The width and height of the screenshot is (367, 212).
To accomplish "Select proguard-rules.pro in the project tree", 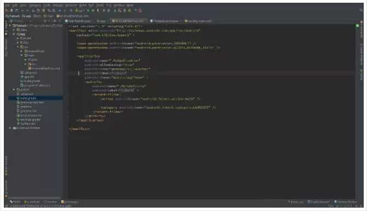I will (x=36, y=85).
